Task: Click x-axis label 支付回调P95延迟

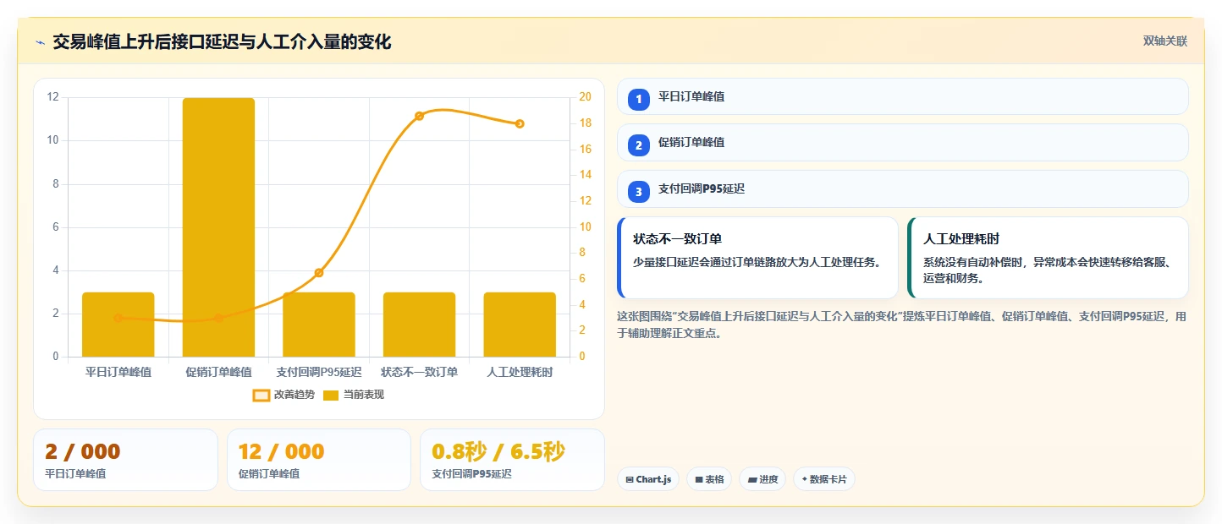Action: [x=319, y=372]
